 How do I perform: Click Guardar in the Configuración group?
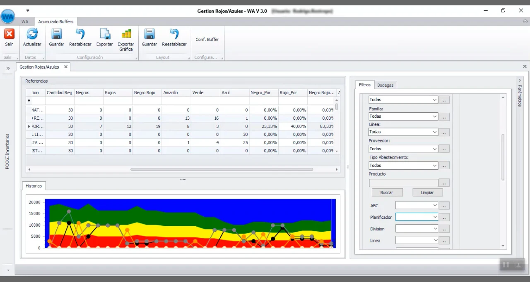pyautogui.click(x=56, y=34)
